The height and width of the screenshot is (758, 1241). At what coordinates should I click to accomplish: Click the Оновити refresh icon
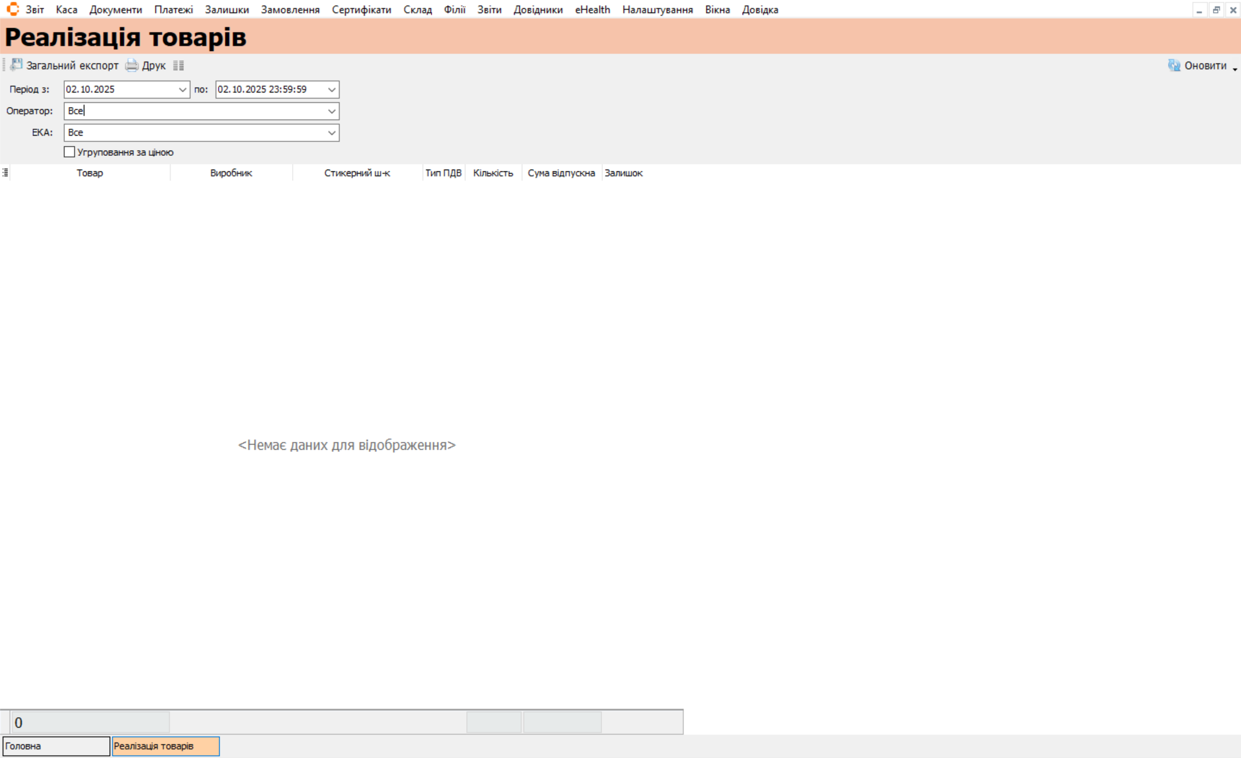point(1174,65)
